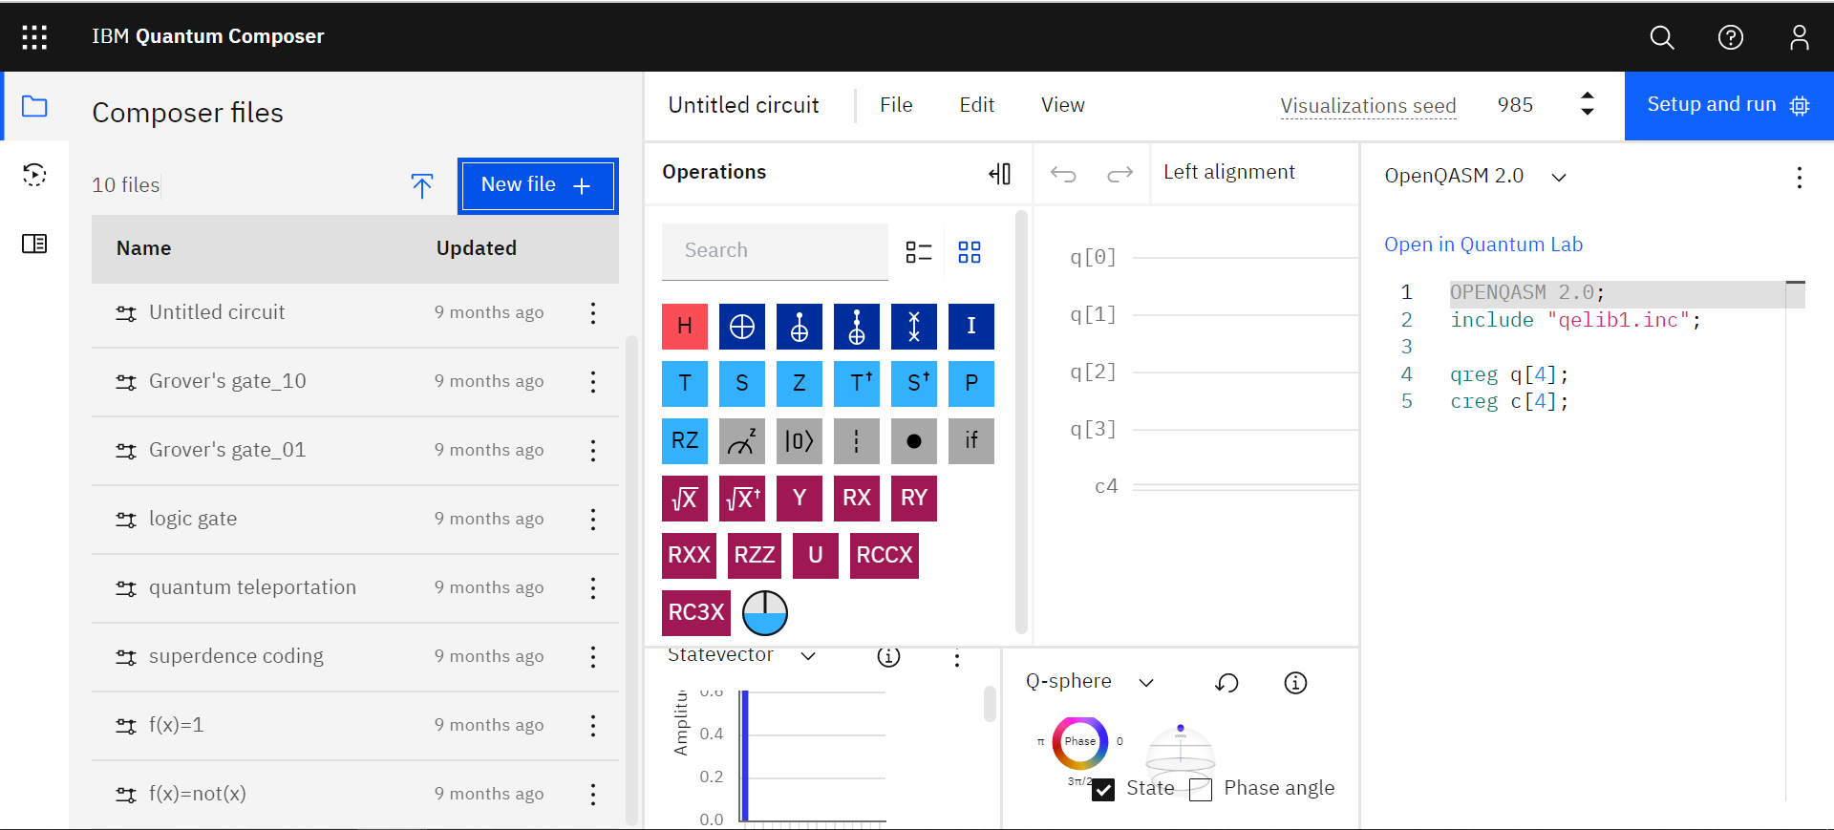Switch operations to grid view

pos(970,252)
